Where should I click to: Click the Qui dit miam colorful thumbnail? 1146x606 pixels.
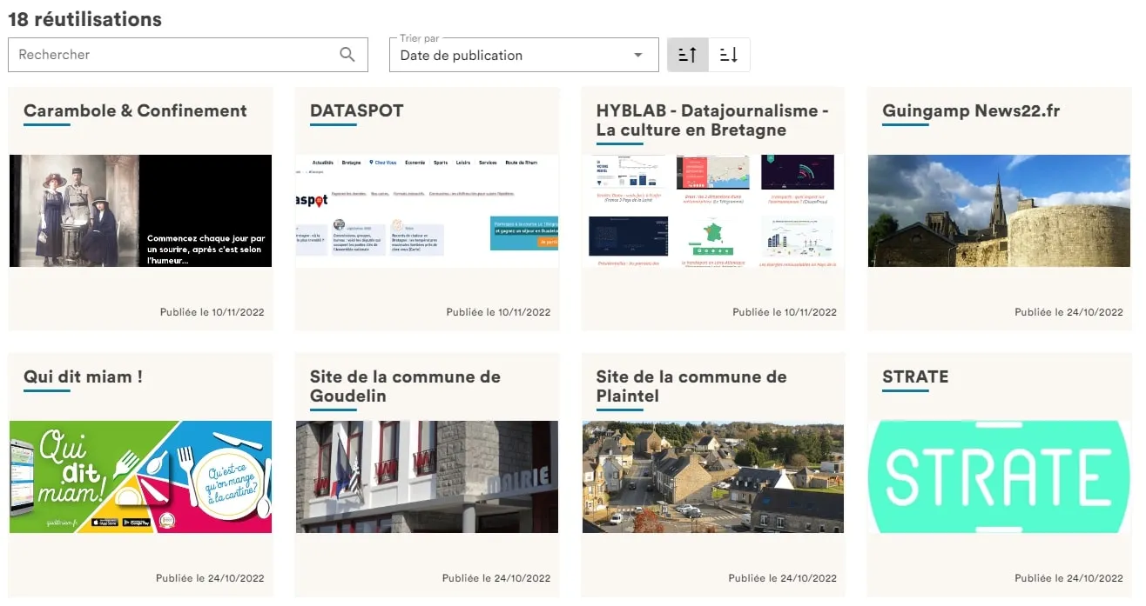pyautogui.click(x=140, y=476)
